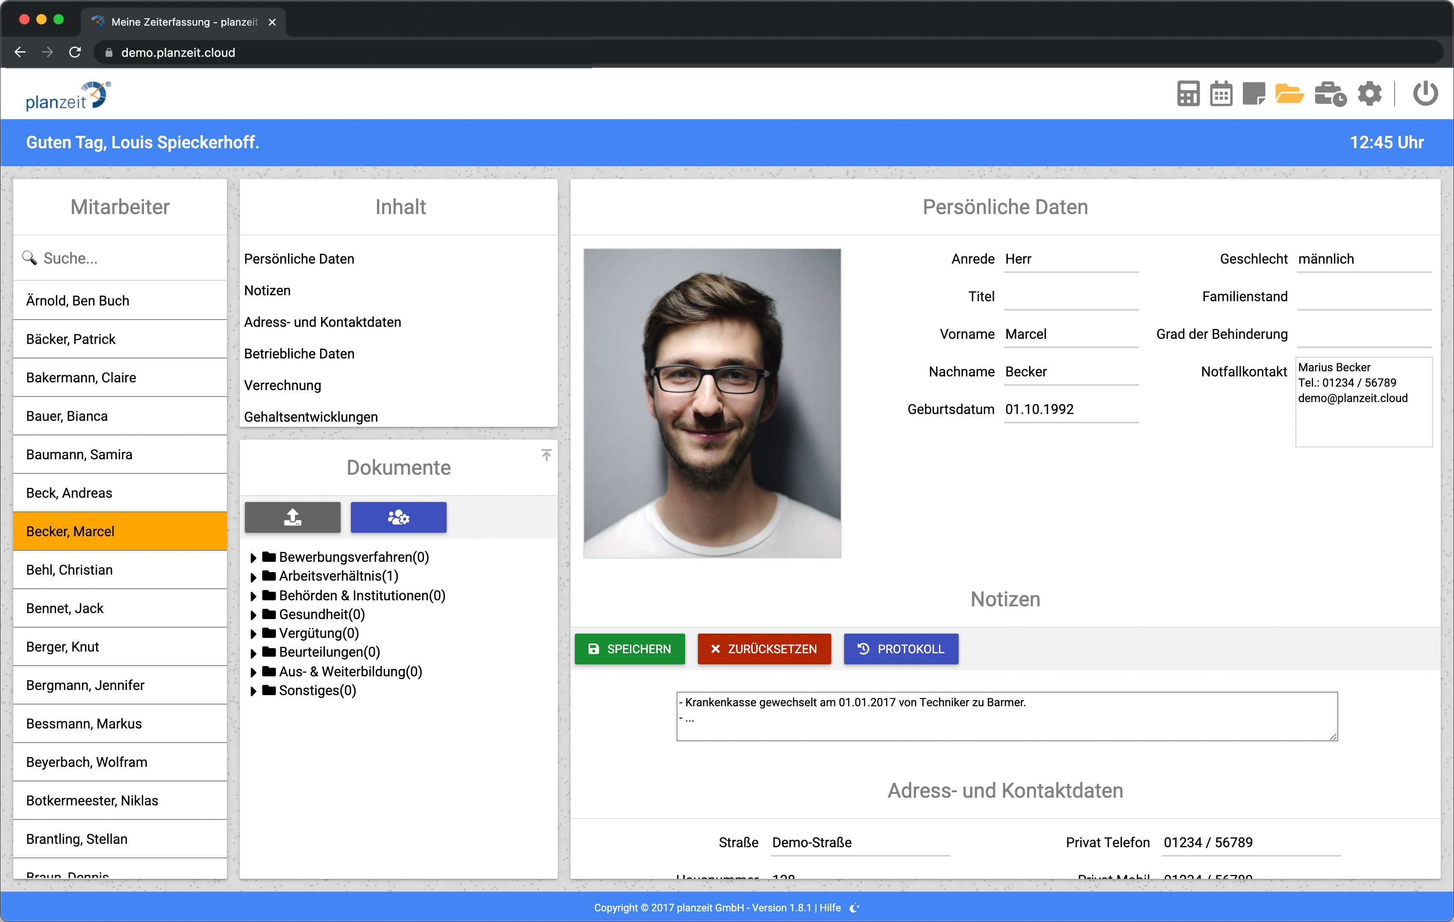This screenshot has height=922, width=1454.
Task: Expand the Sonstiges folder
Action: [x=253, y=691]
